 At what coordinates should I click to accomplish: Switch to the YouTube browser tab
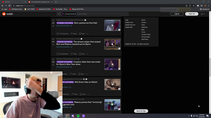point(14,2)
